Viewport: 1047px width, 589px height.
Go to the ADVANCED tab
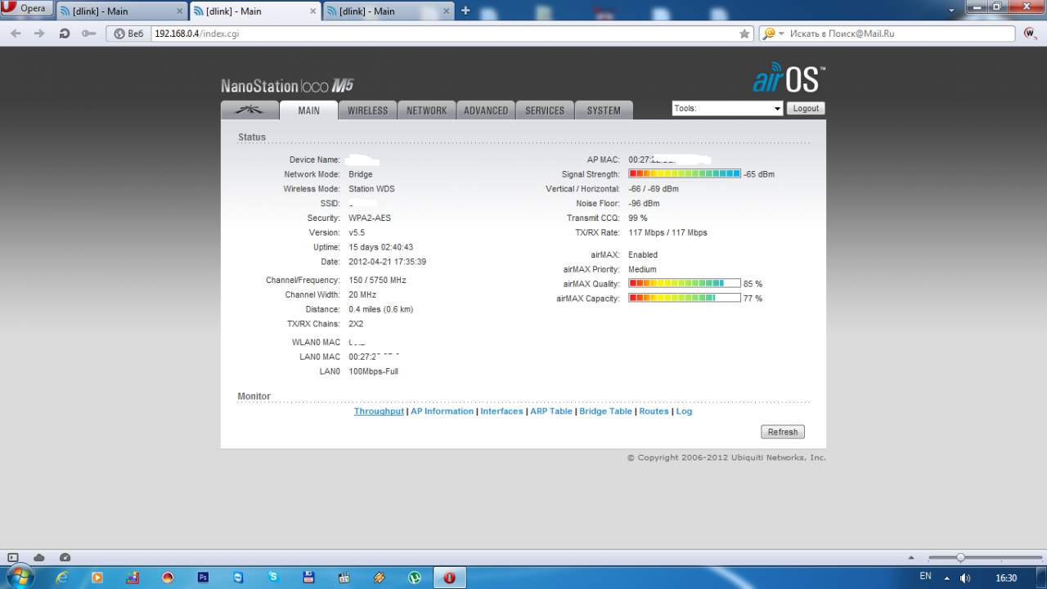point(486,110)
